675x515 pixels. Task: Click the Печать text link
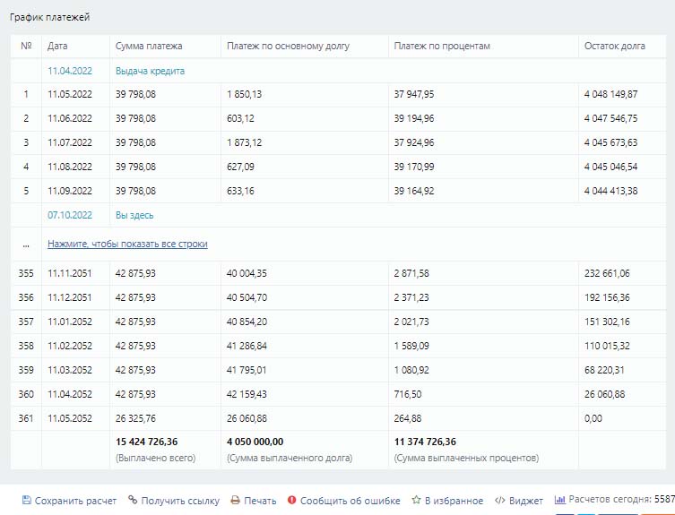[260, 501]
